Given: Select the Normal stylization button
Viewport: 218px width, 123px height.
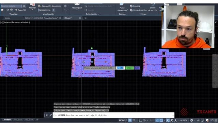Looking at the screenshot, I should (32, 6).
